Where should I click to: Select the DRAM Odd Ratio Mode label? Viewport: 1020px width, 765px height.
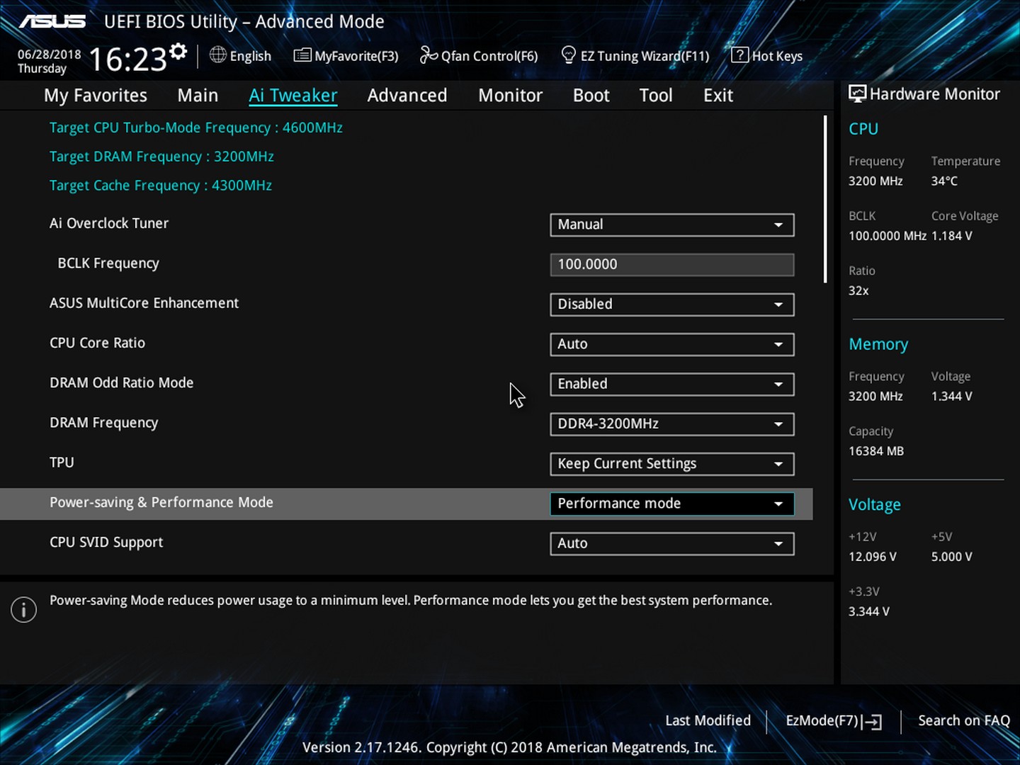pos(121,383)
